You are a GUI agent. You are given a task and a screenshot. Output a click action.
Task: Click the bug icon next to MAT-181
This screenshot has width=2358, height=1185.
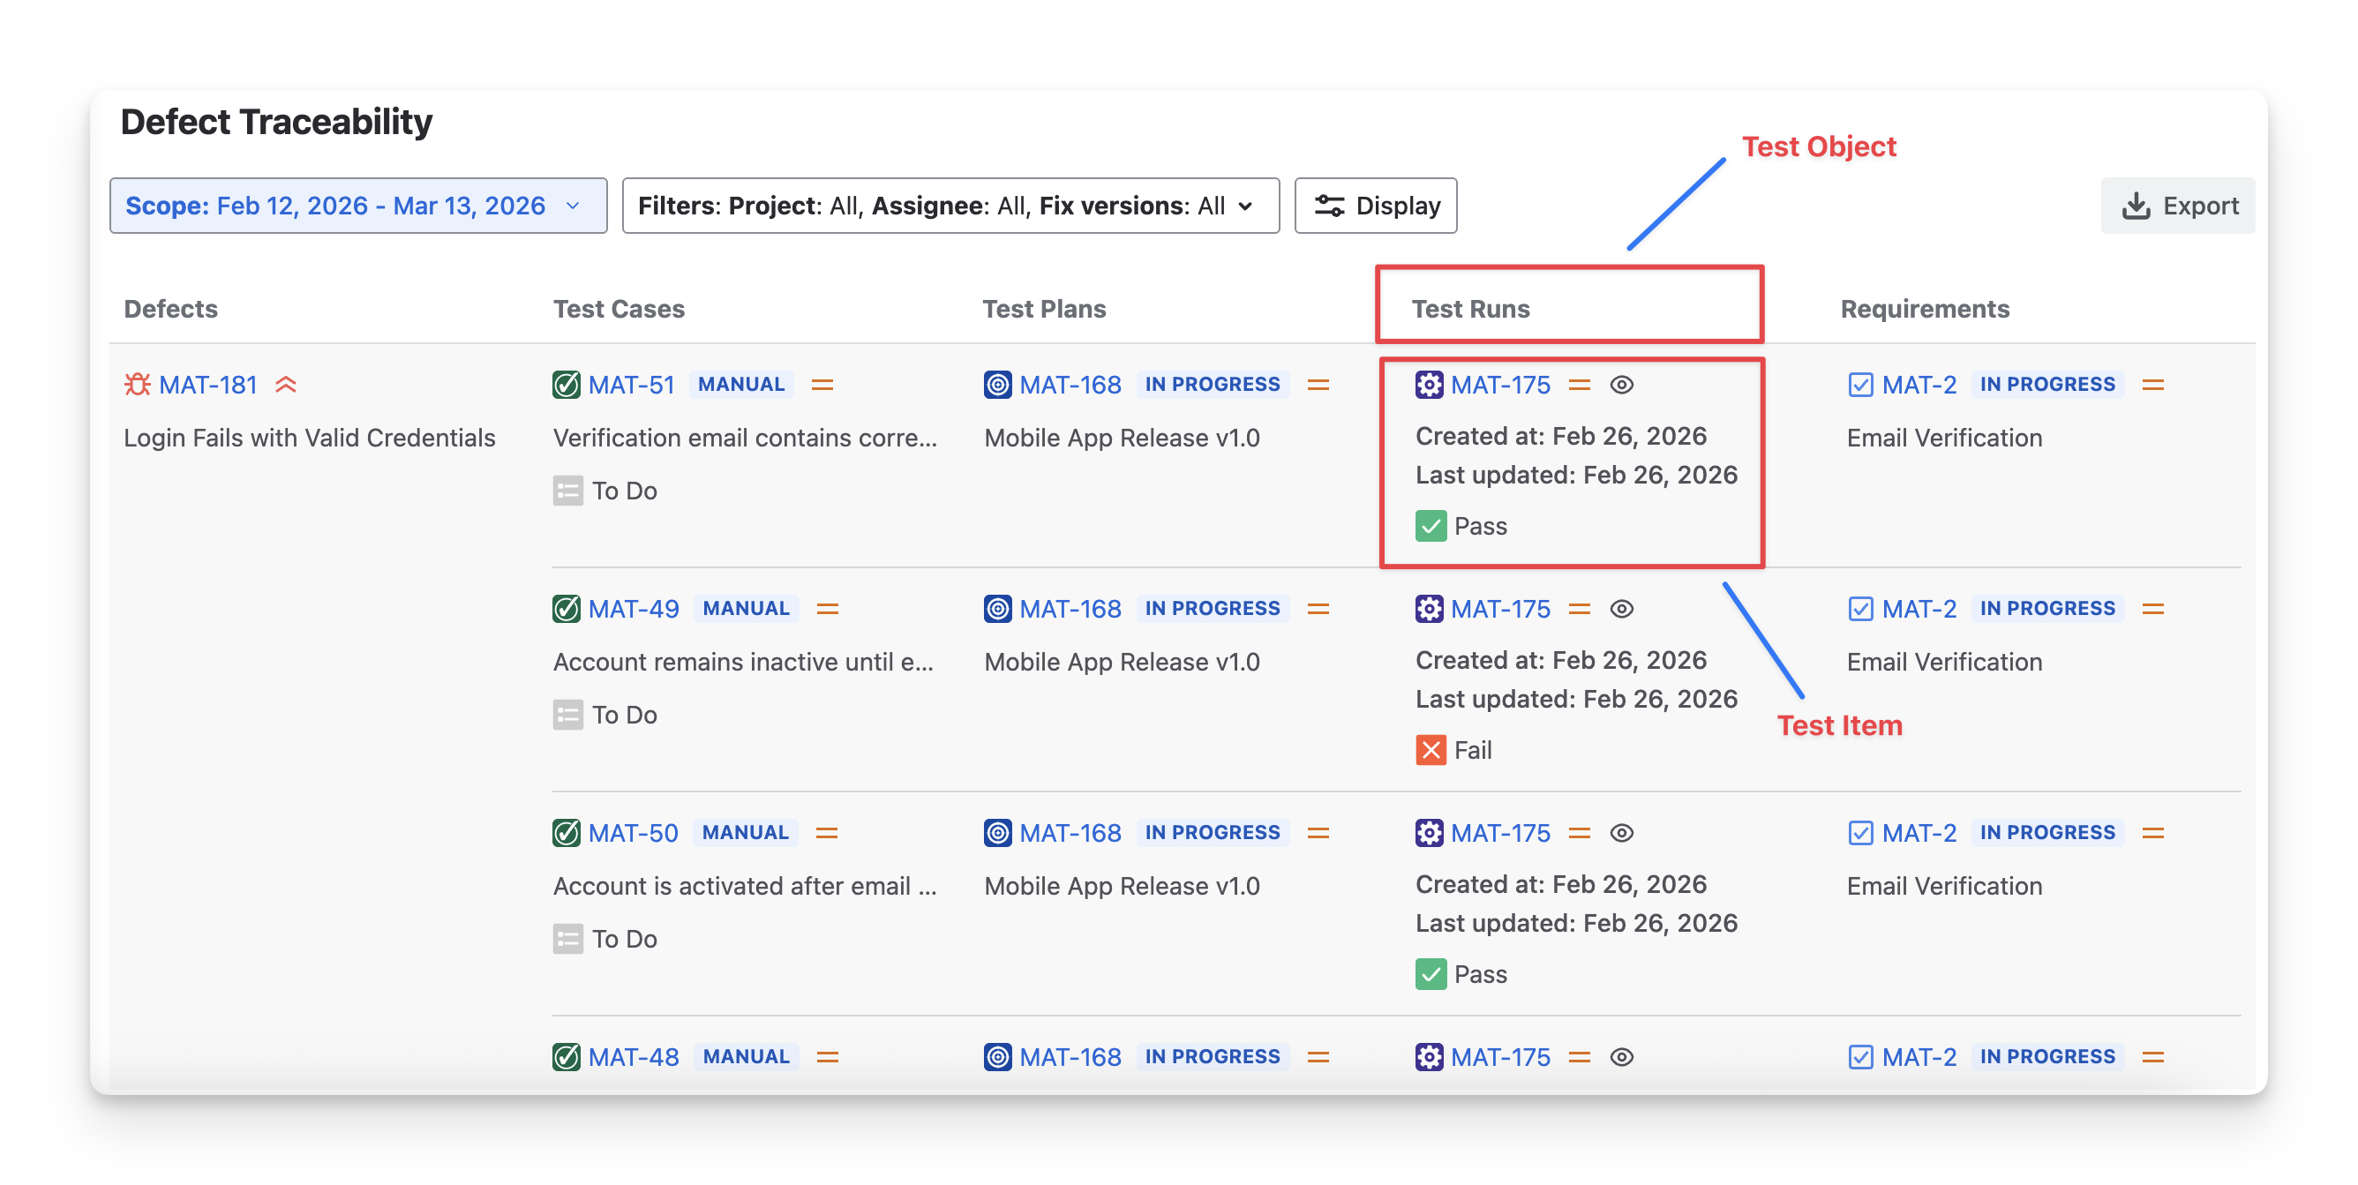coord(138,385)
